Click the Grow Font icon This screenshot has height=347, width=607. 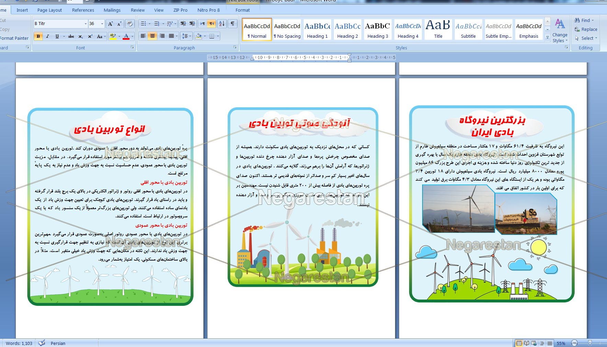coord(110,24)
